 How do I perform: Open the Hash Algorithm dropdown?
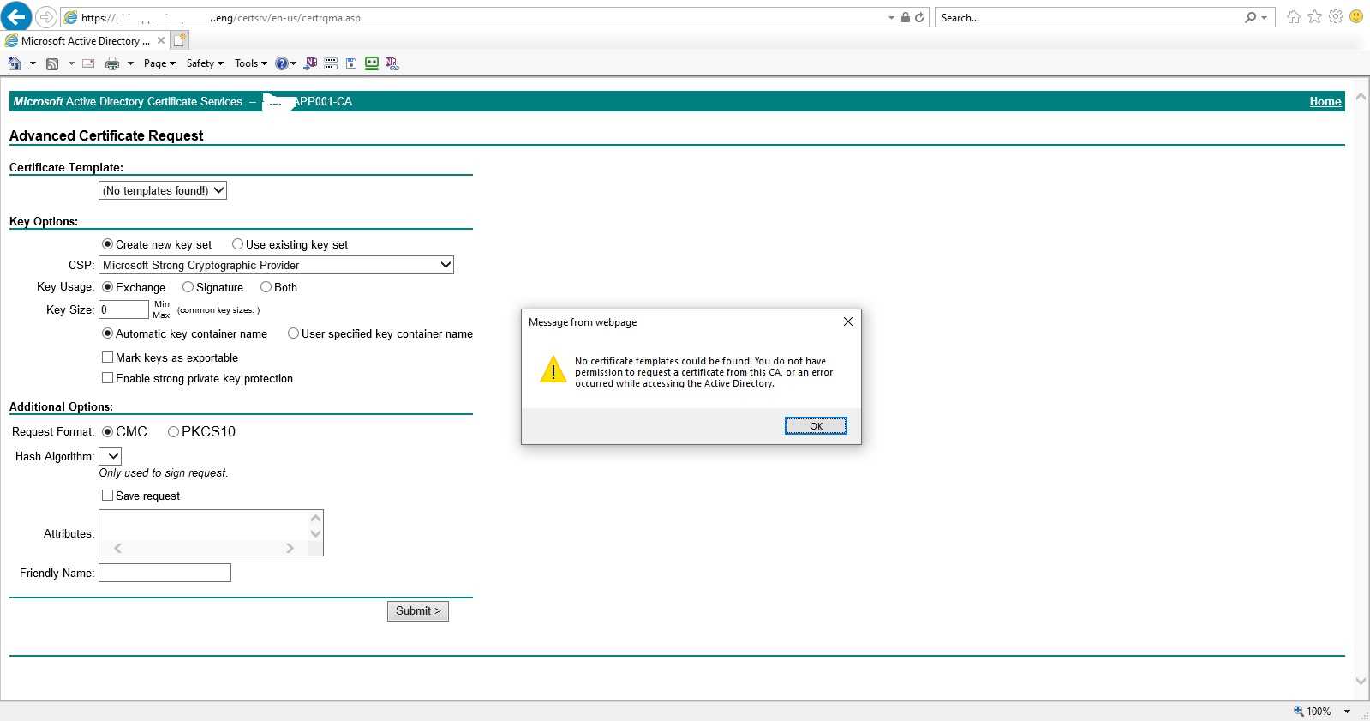(x=111, y=456)
